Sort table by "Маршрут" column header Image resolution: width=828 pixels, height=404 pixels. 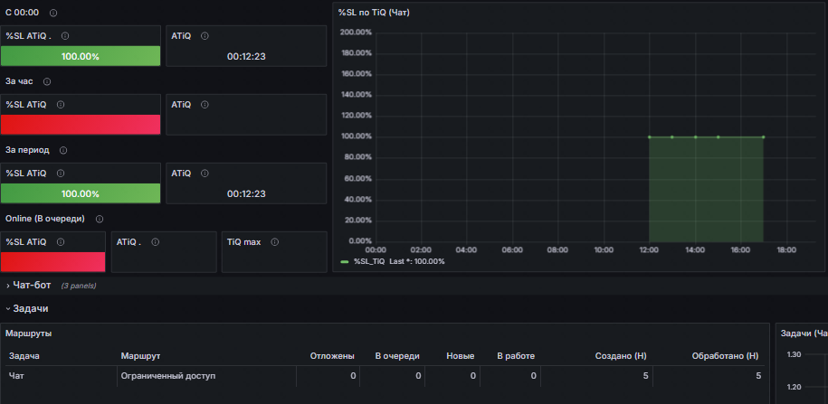pyautogui.click(x=140, y=356)
